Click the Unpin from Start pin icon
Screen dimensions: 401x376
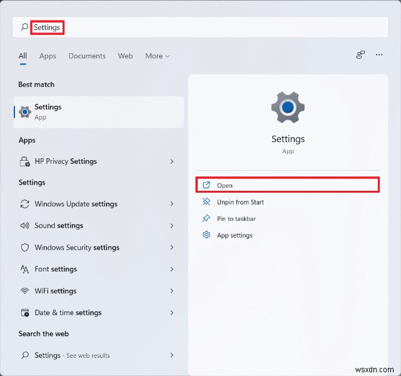click(206, 202)
